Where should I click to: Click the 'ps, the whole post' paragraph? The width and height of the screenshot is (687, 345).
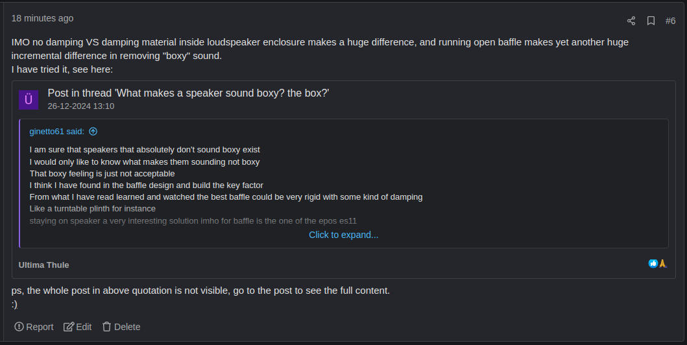coord(200,291)
